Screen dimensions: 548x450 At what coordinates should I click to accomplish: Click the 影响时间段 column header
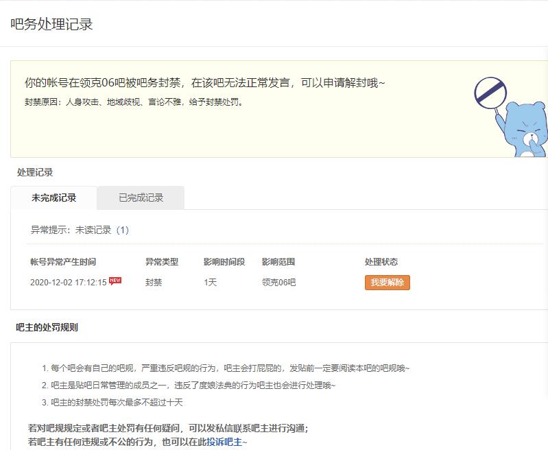click(x=224, y=262)
